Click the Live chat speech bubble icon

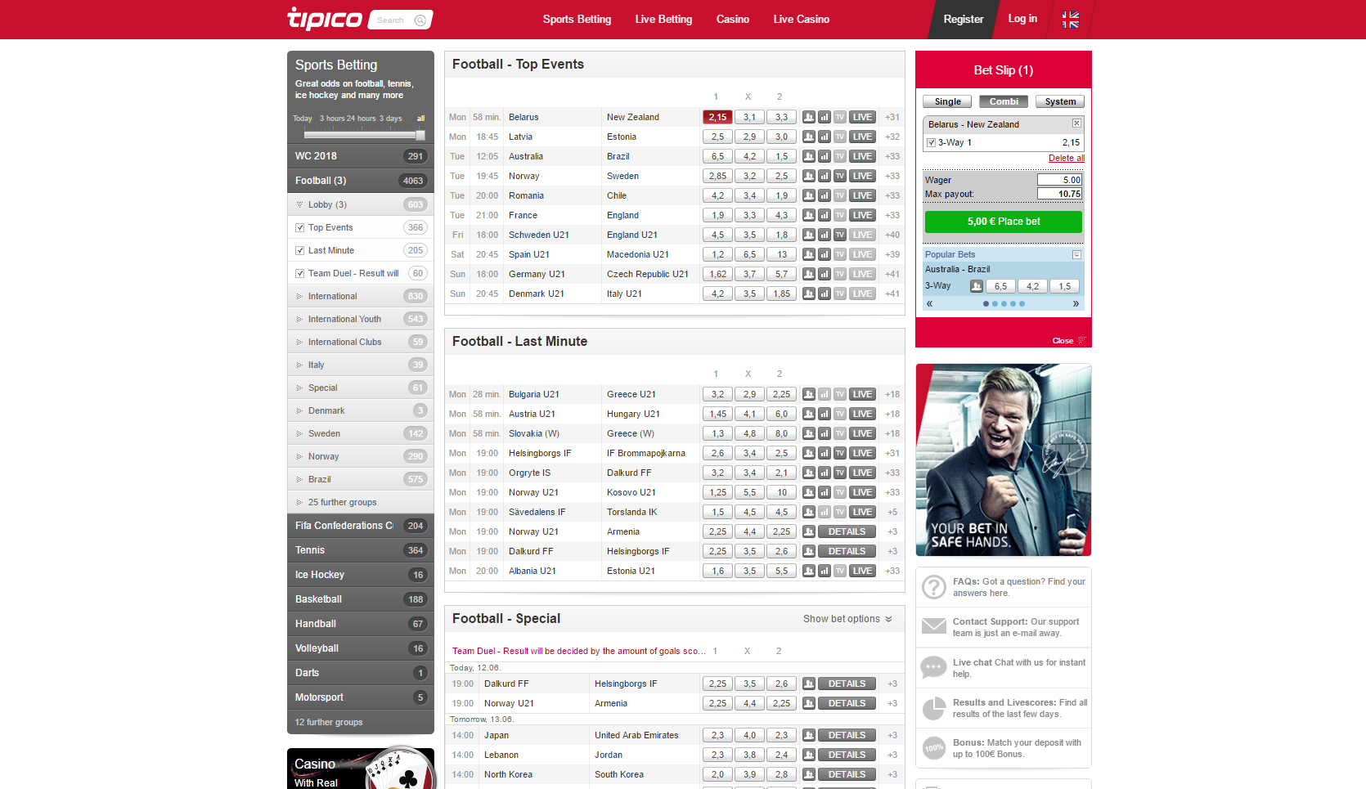pos(933,668)
